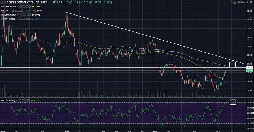Click the MA 100 value 16.7503

pos(36,7)
